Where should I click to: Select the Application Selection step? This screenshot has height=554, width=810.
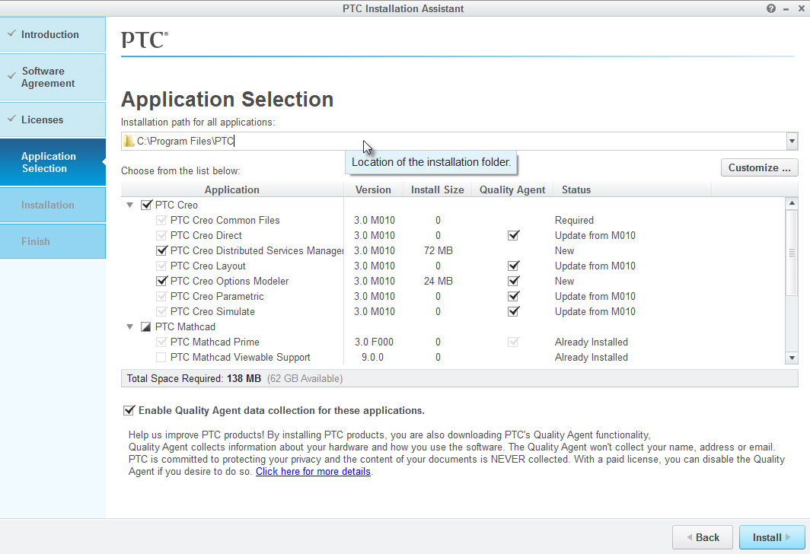tap(53, 162)
